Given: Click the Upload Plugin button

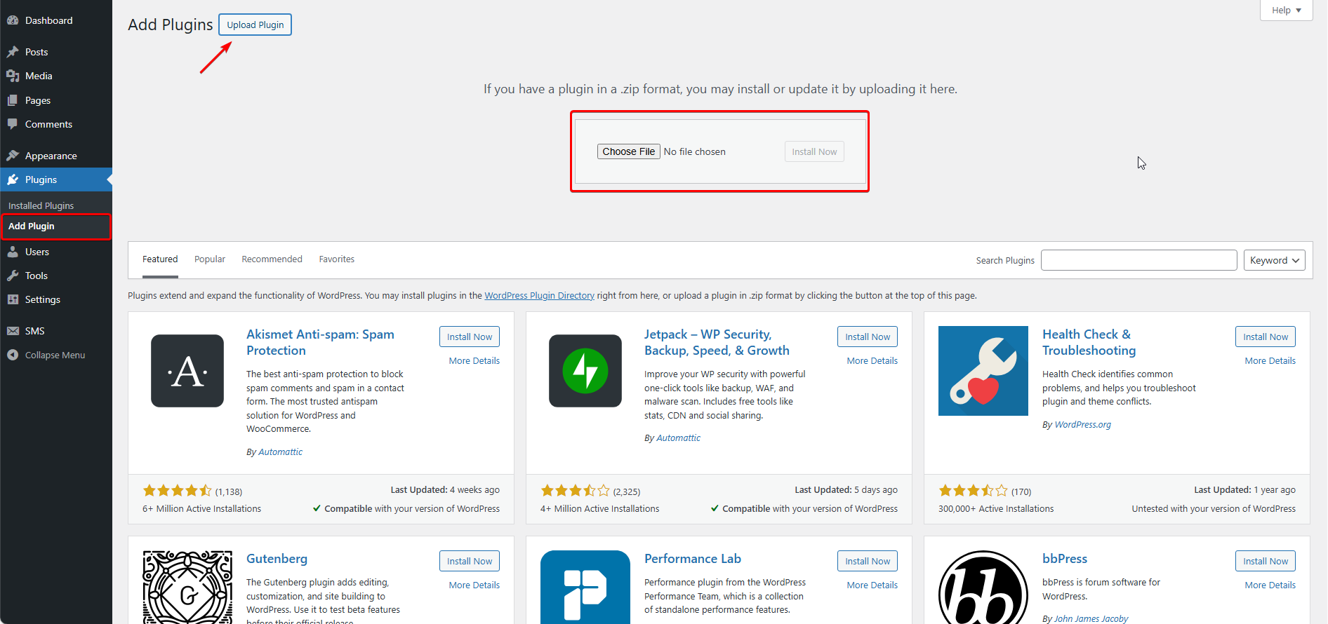Looking at the screenshot, I should [x=255, y=25].
